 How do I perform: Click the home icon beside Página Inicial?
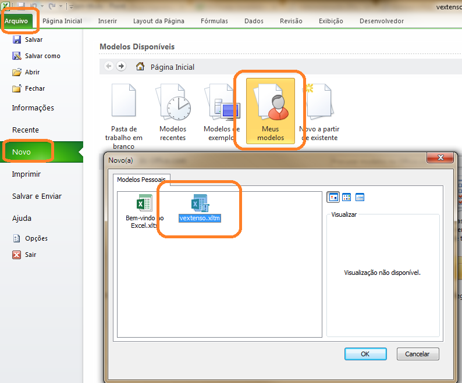(x=140, y=66)
